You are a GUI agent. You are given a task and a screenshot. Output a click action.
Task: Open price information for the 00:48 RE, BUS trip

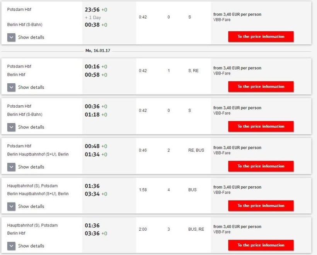point(261,166)
